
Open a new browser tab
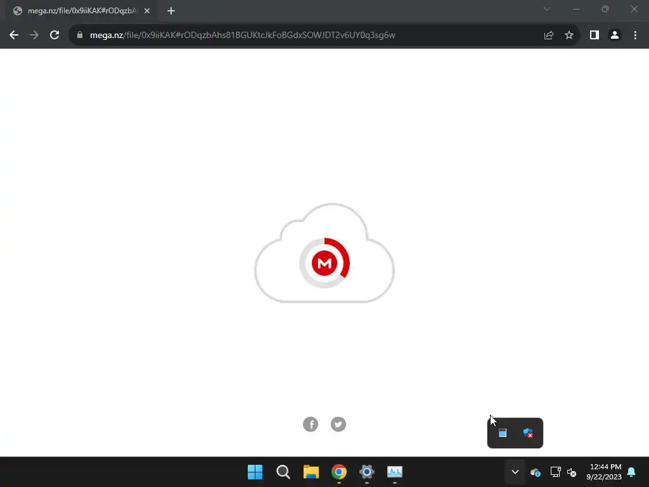[171, 11]
